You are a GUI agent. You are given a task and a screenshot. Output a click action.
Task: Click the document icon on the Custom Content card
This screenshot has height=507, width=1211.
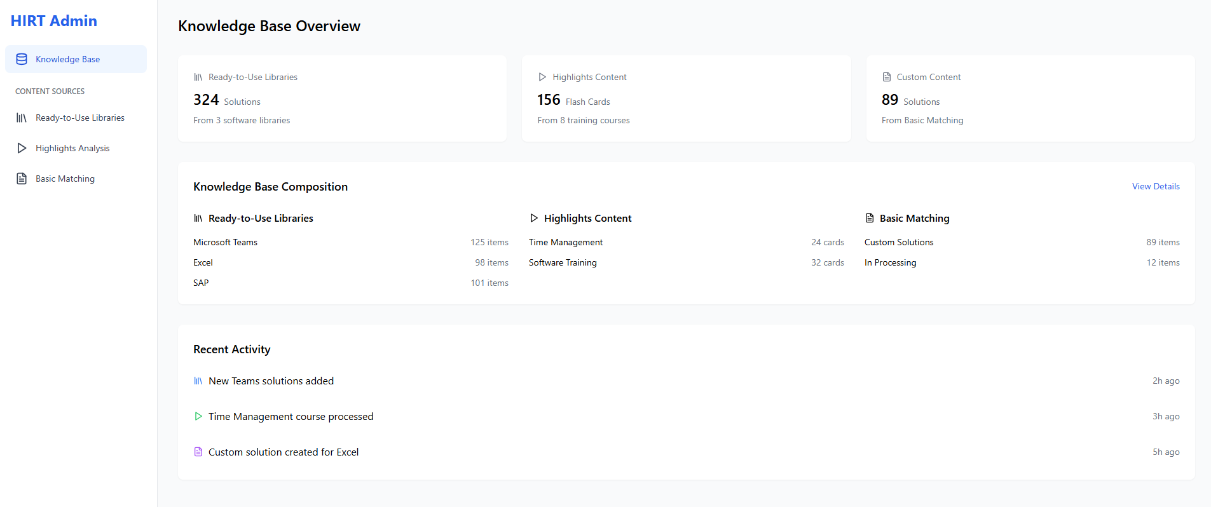[x=887, y=77]
